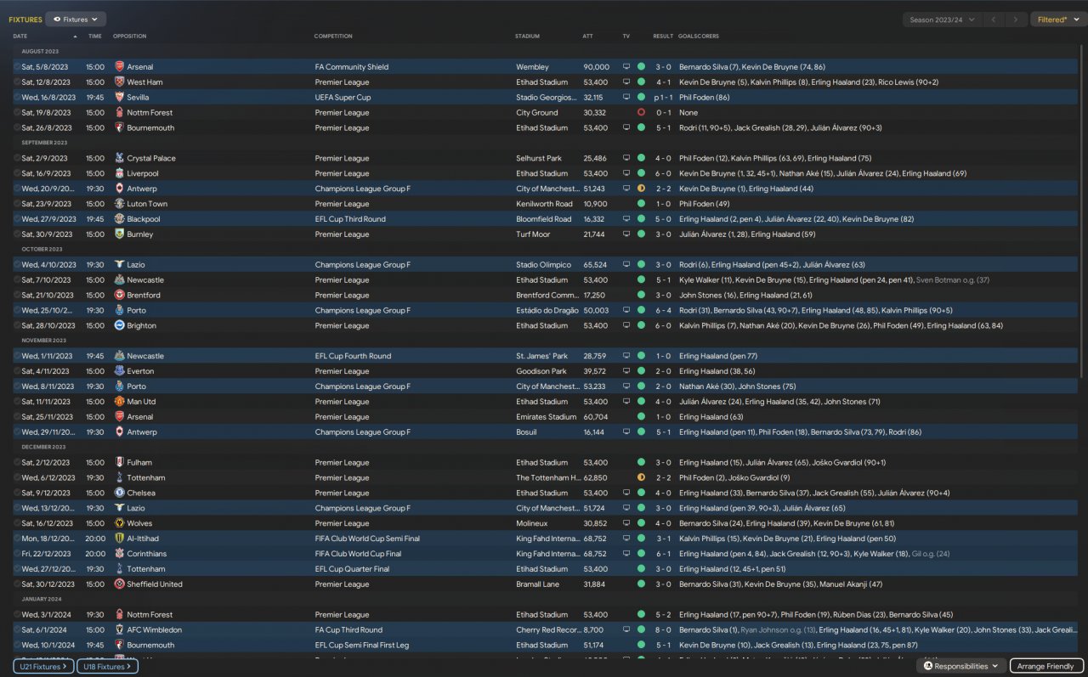This screenshot has width=1088, height=677.
Task: Sort by the Result column header
Action: tap(663, 37)
